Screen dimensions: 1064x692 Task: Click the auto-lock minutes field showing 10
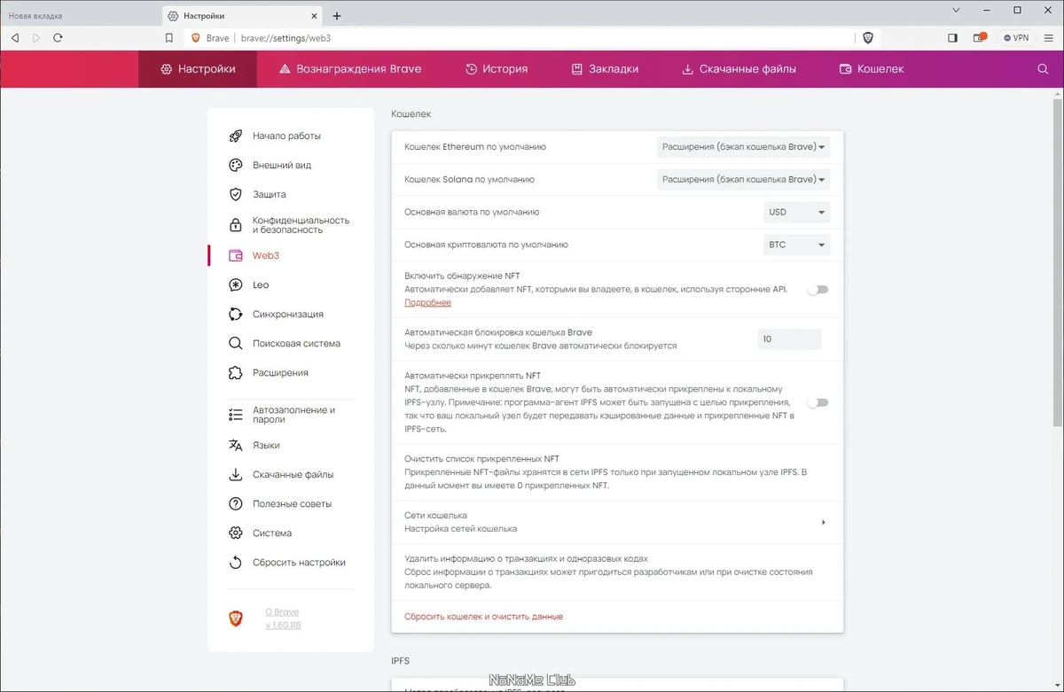(789, 339)
